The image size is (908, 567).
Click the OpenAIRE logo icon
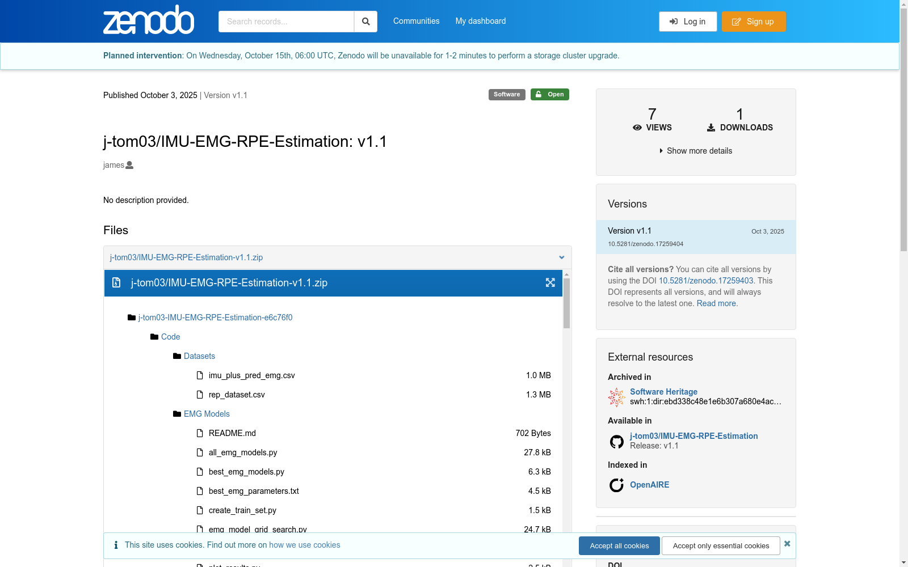(616, 485)
